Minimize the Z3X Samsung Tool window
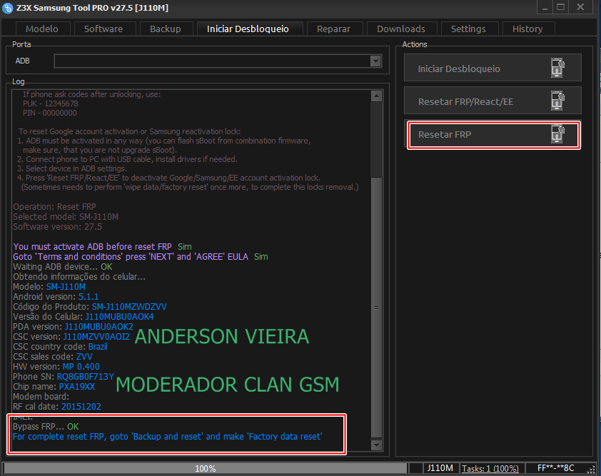The height and width of the screenshot is (476, 601). (545, 8)
